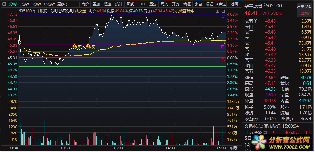Click the 交易状态 闭市阶段 status line
Image resolution: width=315 pixels, height=152 pixels.
271,126
